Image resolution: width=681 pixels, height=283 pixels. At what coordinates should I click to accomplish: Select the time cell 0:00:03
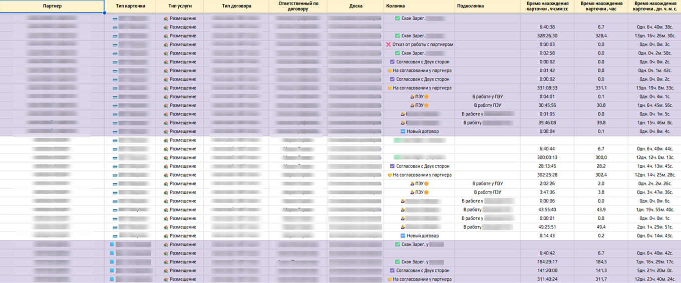547,44
